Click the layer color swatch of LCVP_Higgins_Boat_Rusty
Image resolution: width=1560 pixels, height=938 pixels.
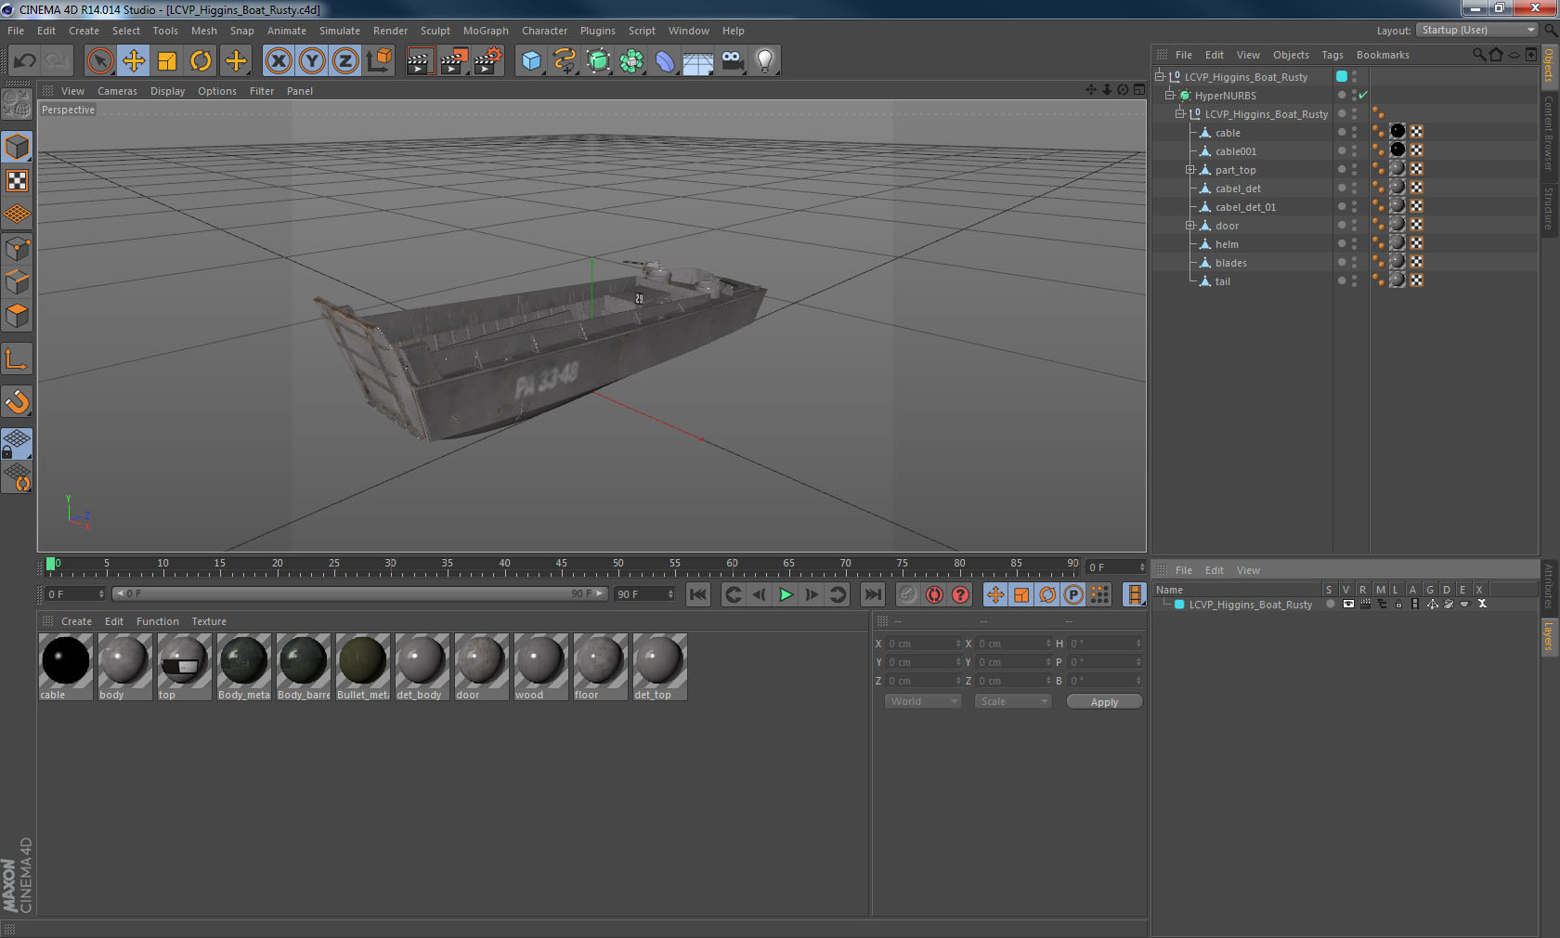click(1179, 605)
